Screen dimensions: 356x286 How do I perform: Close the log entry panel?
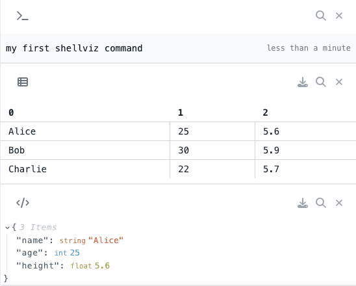coord(339,16)
